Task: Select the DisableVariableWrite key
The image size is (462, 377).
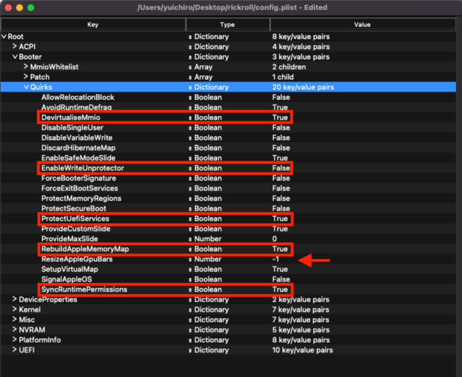Action: point(77,138)
